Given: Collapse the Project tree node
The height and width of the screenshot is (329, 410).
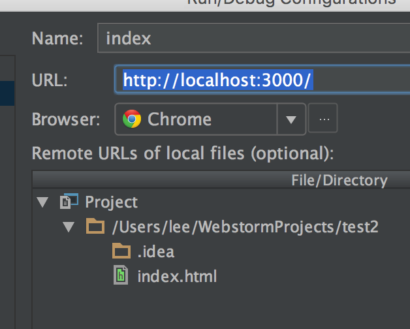Looking at the screenshot, I should click(42, 202).
